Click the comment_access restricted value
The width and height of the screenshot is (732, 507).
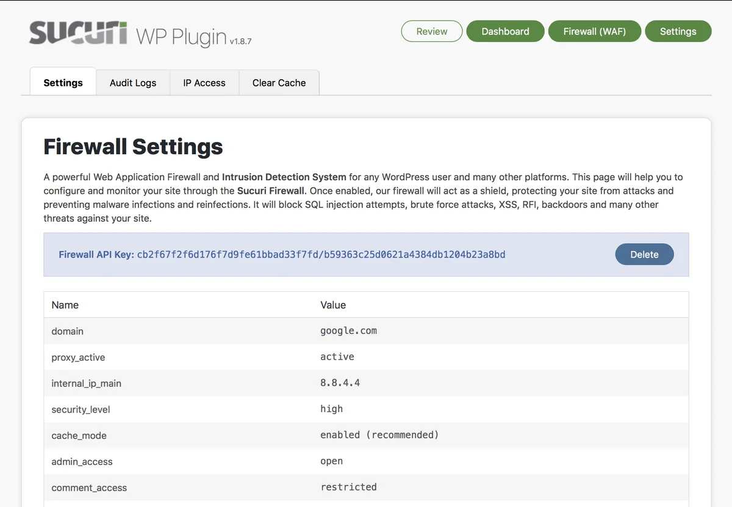point(348,487)
